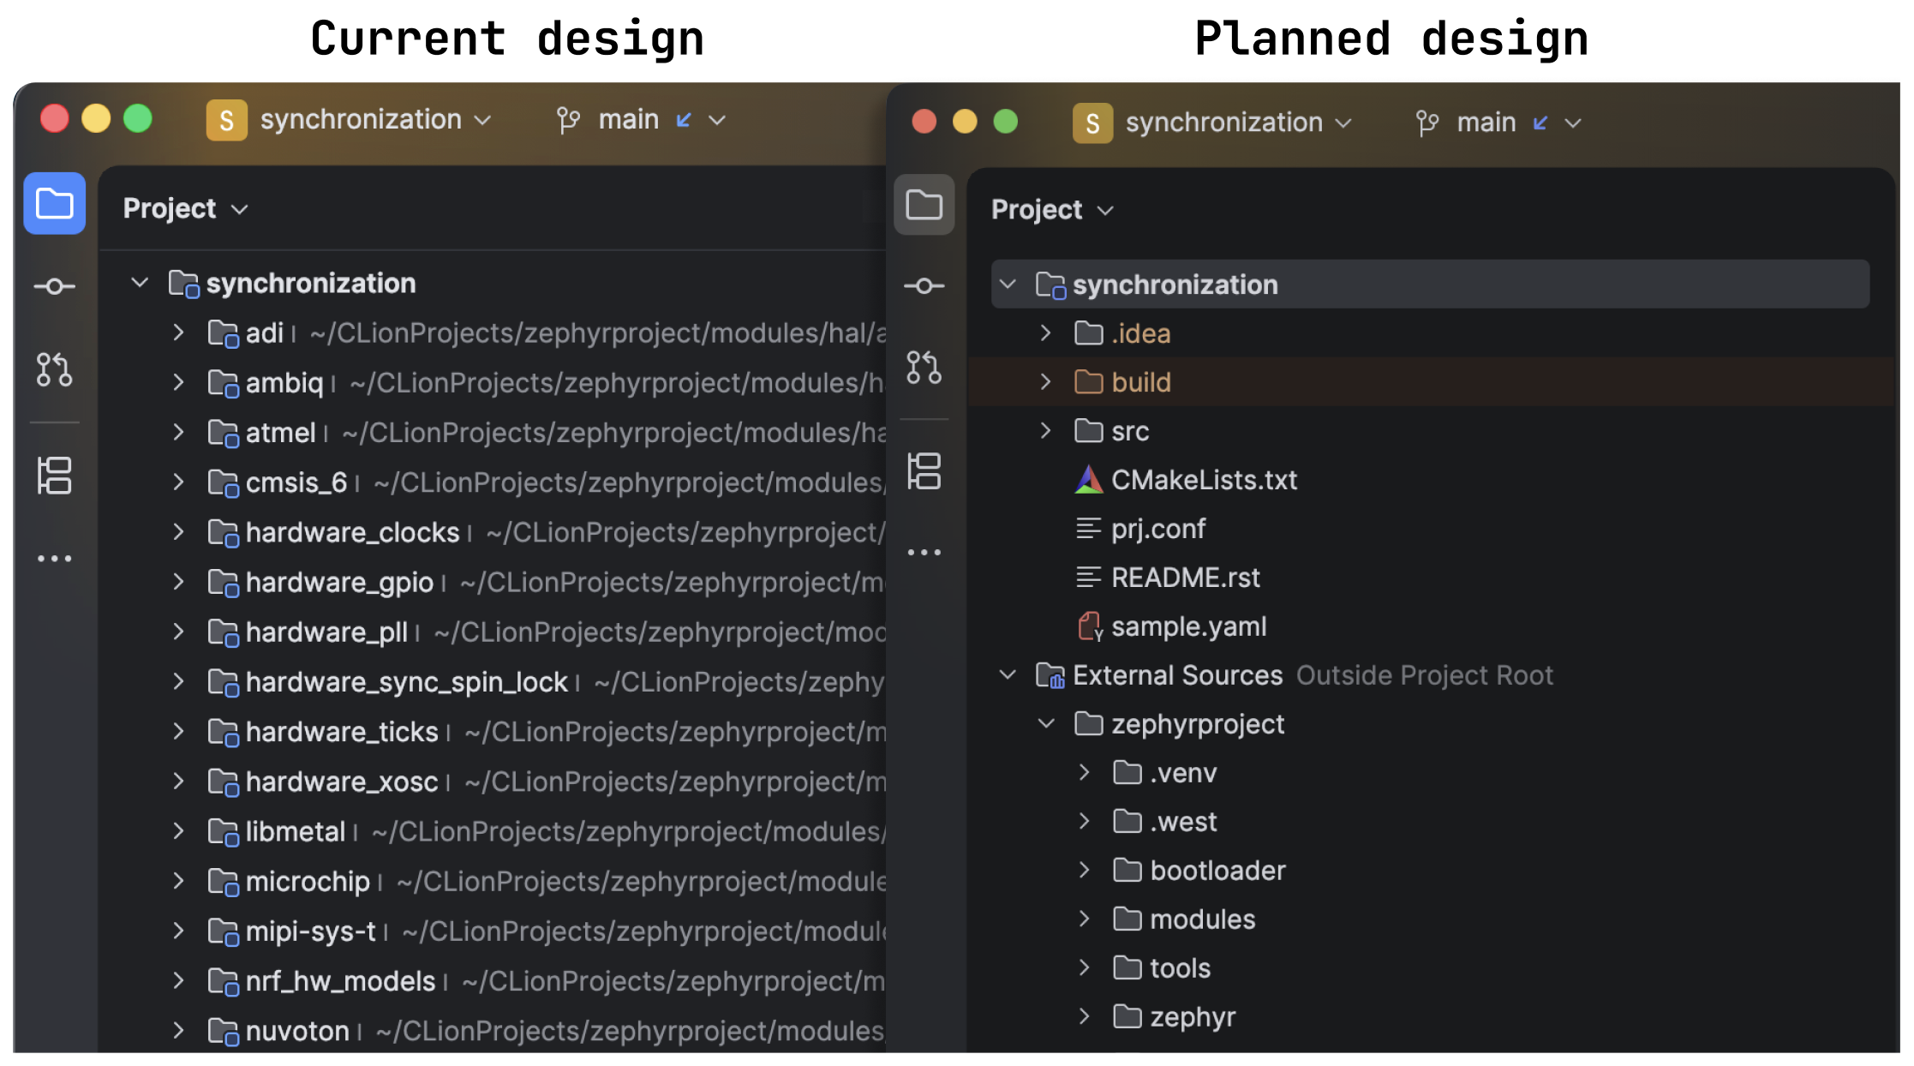Click the Project folder icon in planned design
Viewport: 1914px width, 1066px height.
point(924,205)
